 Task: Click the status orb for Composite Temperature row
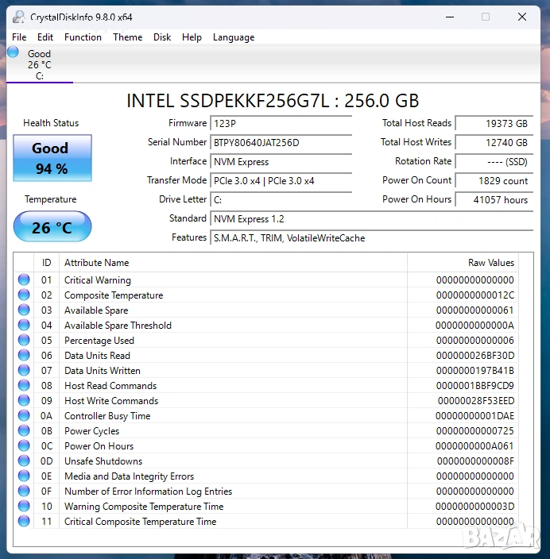pyautogui.click(x=24, y=295)
